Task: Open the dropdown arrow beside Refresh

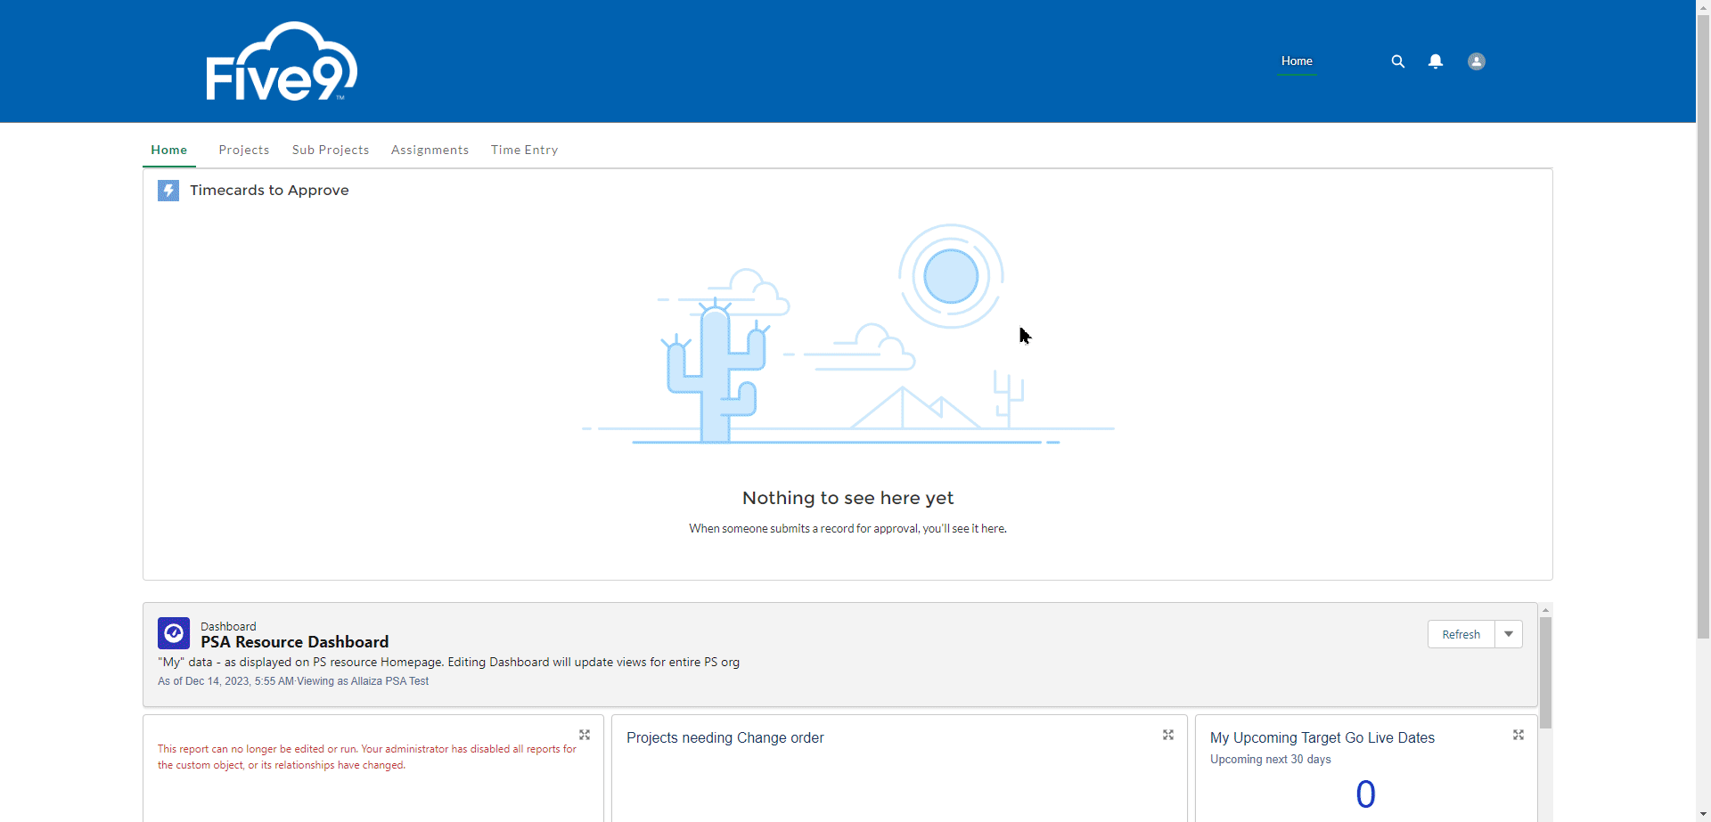Action: click(1509, 634)
